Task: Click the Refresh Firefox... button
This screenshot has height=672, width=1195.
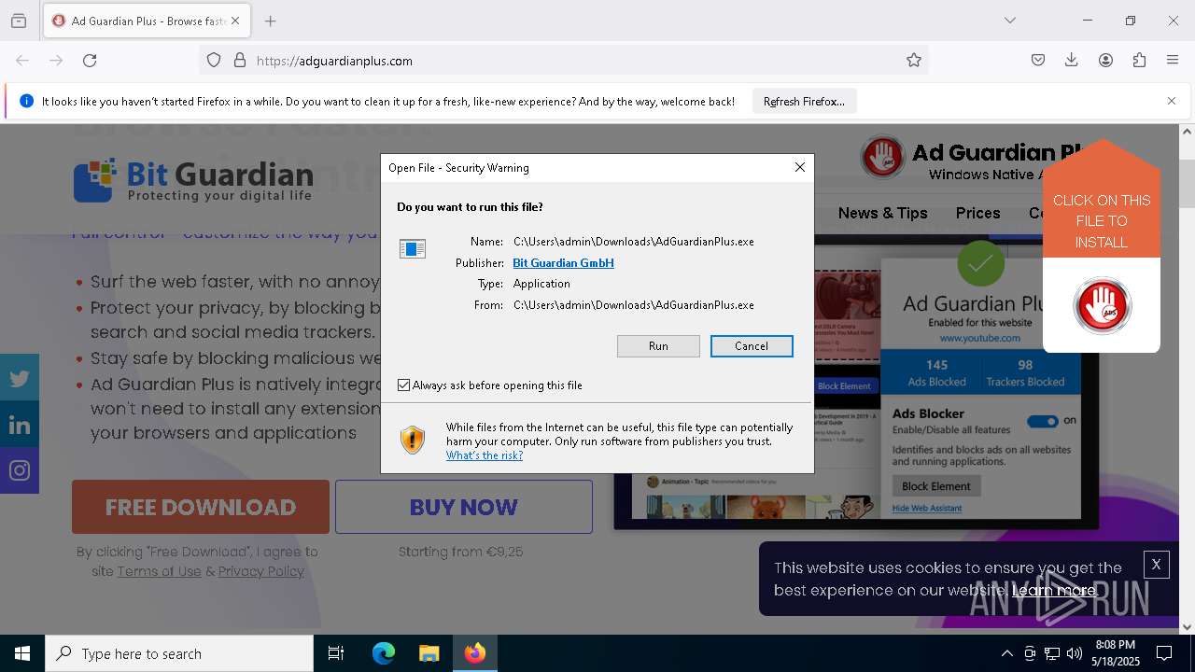Action: tap(804, 101)
